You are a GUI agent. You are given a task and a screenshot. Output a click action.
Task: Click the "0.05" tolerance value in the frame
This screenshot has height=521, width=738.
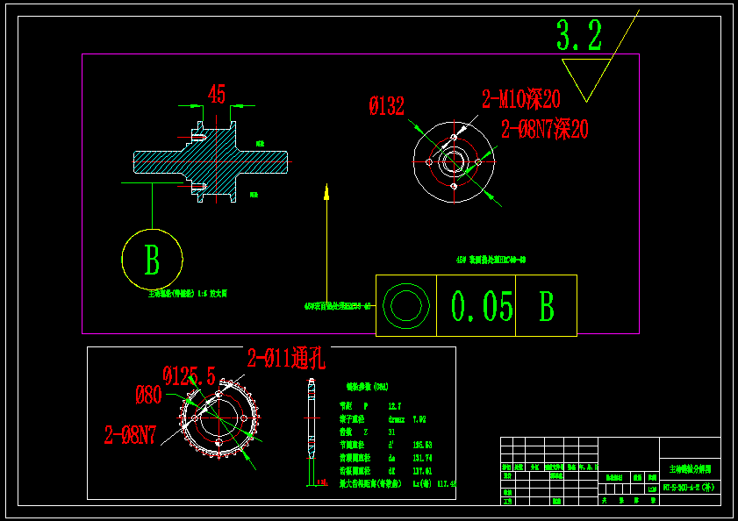point(482,306)
